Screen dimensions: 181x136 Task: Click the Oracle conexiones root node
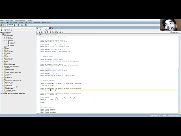6,33
